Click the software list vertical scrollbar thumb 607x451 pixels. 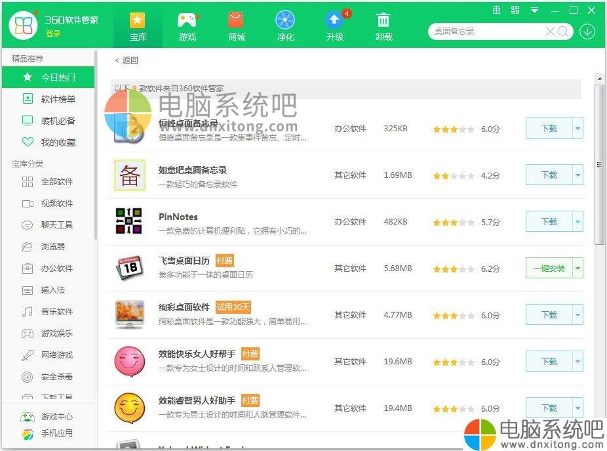tap(599, 165)
